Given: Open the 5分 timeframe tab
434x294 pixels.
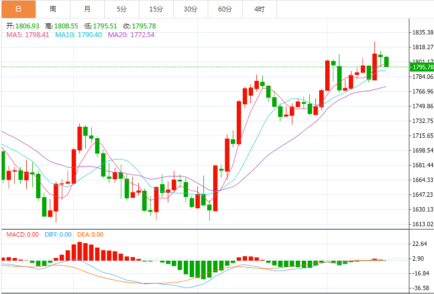Looking at the screenshot, I should click(x=122, y=9).
